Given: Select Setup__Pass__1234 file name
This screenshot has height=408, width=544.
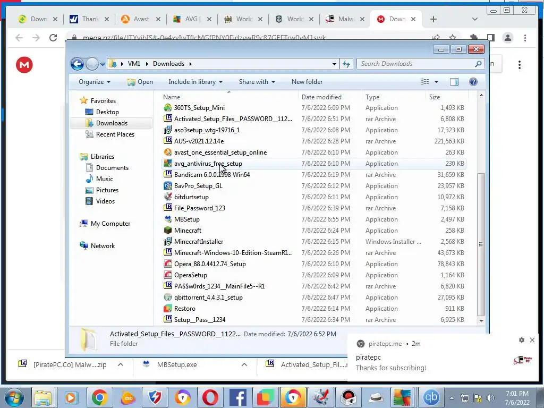Looking at the screenshot, I should [200, 319].
